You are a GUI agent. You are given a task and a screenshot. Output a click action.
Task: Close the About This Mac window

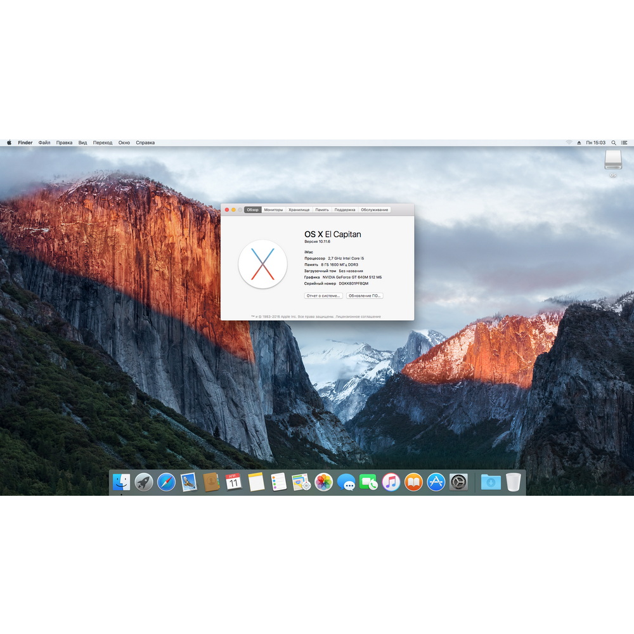click(227, 210)
